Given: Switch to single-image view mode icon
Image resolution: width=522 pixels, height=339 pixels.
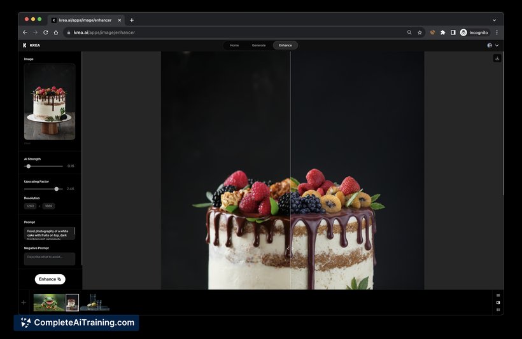Looking at the screenshot, I should coord(498,295).
